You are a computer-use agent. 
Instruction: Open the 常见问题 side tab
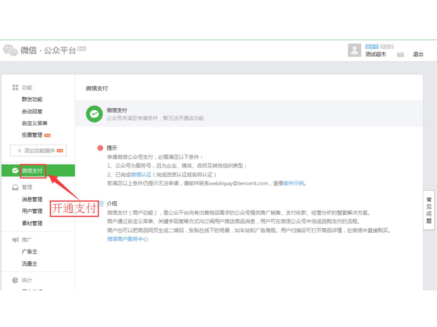[x=429, y=210]
